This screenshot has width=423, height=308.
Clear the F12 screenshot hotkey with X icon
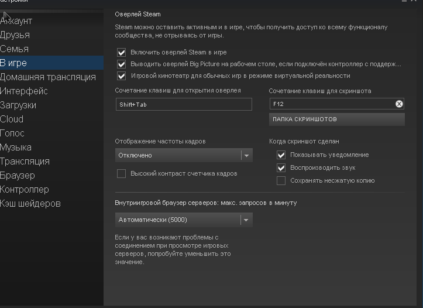(x=399, y=104)
